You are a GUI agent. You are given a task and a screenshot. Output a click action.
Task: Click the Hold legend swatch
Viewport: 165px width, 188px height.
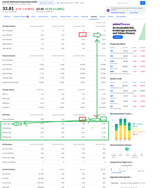[x=134, y=129]
